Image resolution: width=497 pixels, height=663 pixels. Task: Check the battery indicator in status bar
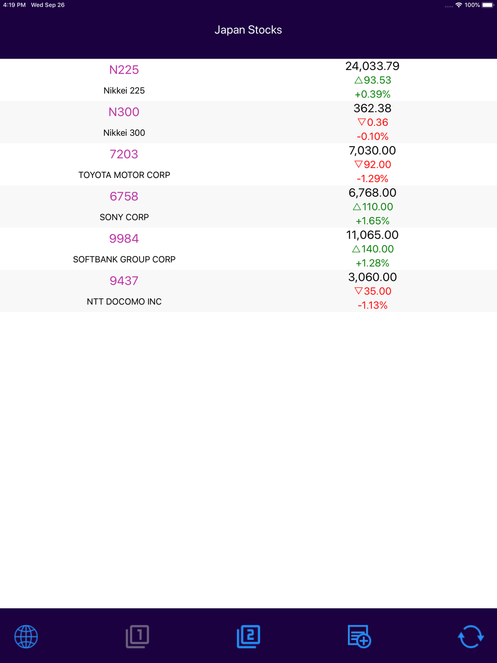(488, 5)
